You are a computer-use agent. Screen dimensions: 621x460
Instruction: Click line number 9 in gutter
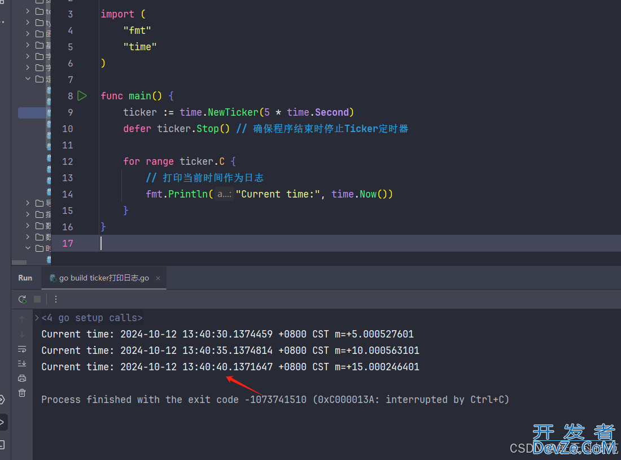click(70, 112)
